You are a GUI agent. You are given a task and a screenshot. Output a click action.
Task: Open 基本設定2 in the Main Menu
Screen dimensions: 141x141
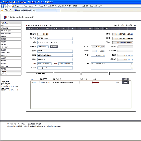[x=11, y=63]
